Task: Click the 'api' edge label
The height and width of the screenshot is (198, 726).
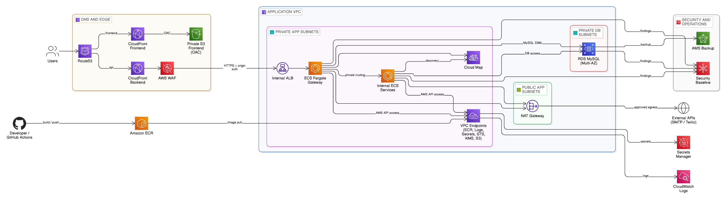Action: tap(111, 67)
